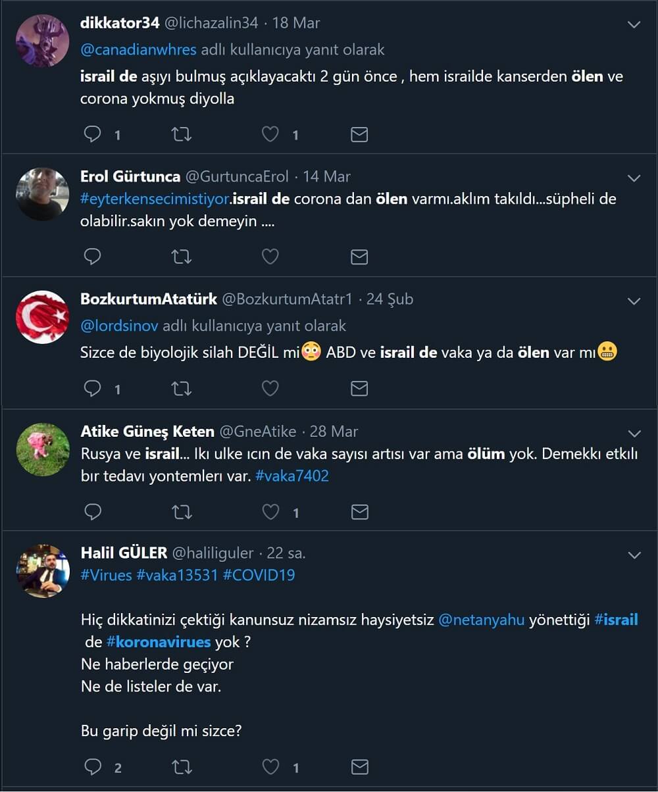Viewport: 658px width, 792px height.
Task: Open more options for dikkator34's tweet
Action: [x=634, y=25]
